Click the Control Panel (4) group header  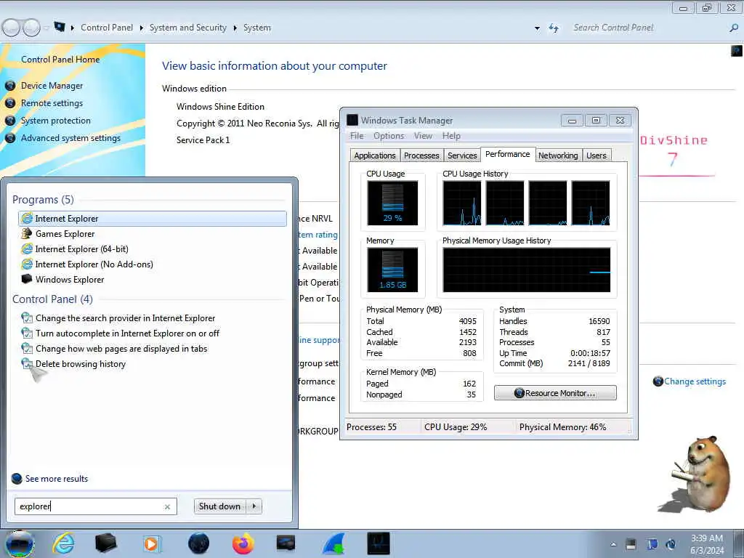tap(52, 299)
